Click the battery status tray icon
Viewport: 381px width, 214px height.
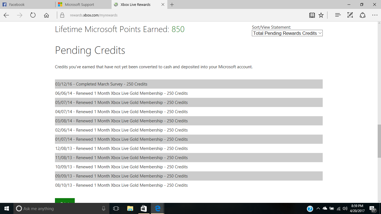click(x=332, y=208)
